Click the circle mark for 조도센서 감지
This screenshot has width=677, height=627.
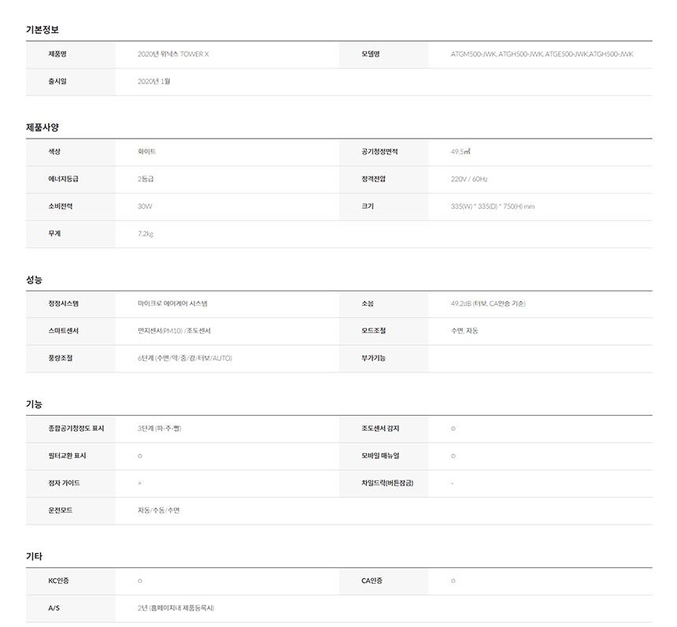(453, 429)
